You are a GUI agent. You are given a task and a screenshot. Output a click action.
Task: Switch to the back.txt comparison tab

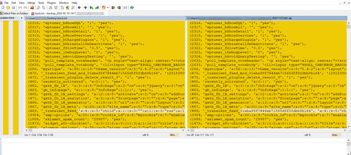tap(68, 13)
